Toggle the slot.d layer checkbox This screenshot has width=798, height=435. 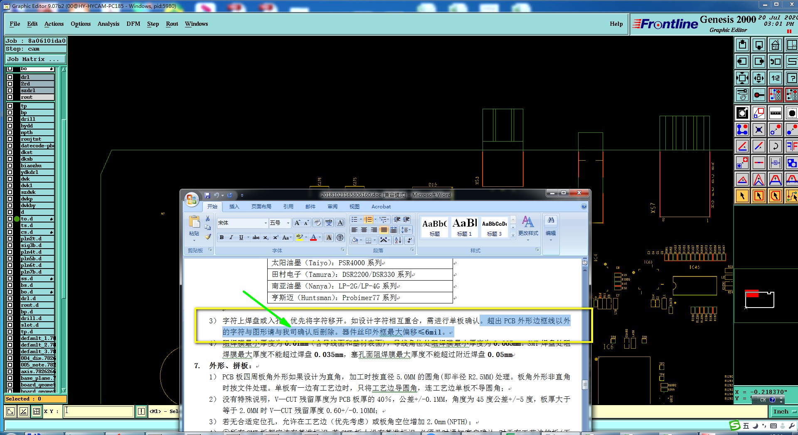10,325
